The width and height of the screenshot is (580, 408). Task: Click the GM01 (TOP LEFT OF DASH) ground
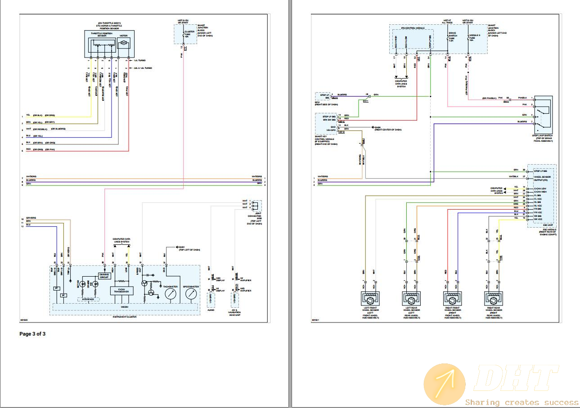pyautogui.click(x=189, y=248)
